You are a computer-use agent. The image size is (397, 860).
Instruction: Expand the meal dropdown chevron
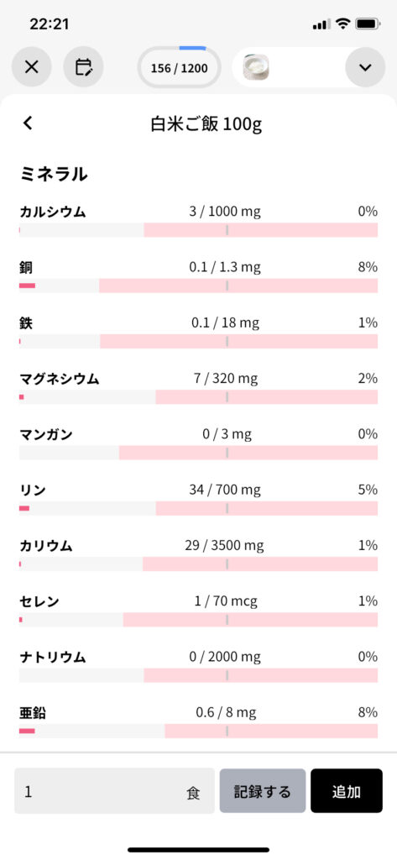[x=365, y=67]
